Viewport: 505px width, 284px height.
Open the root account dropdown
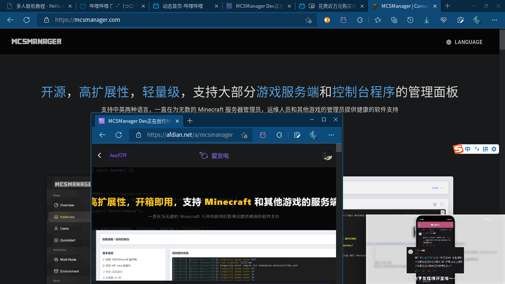click(x=437, y=187)
